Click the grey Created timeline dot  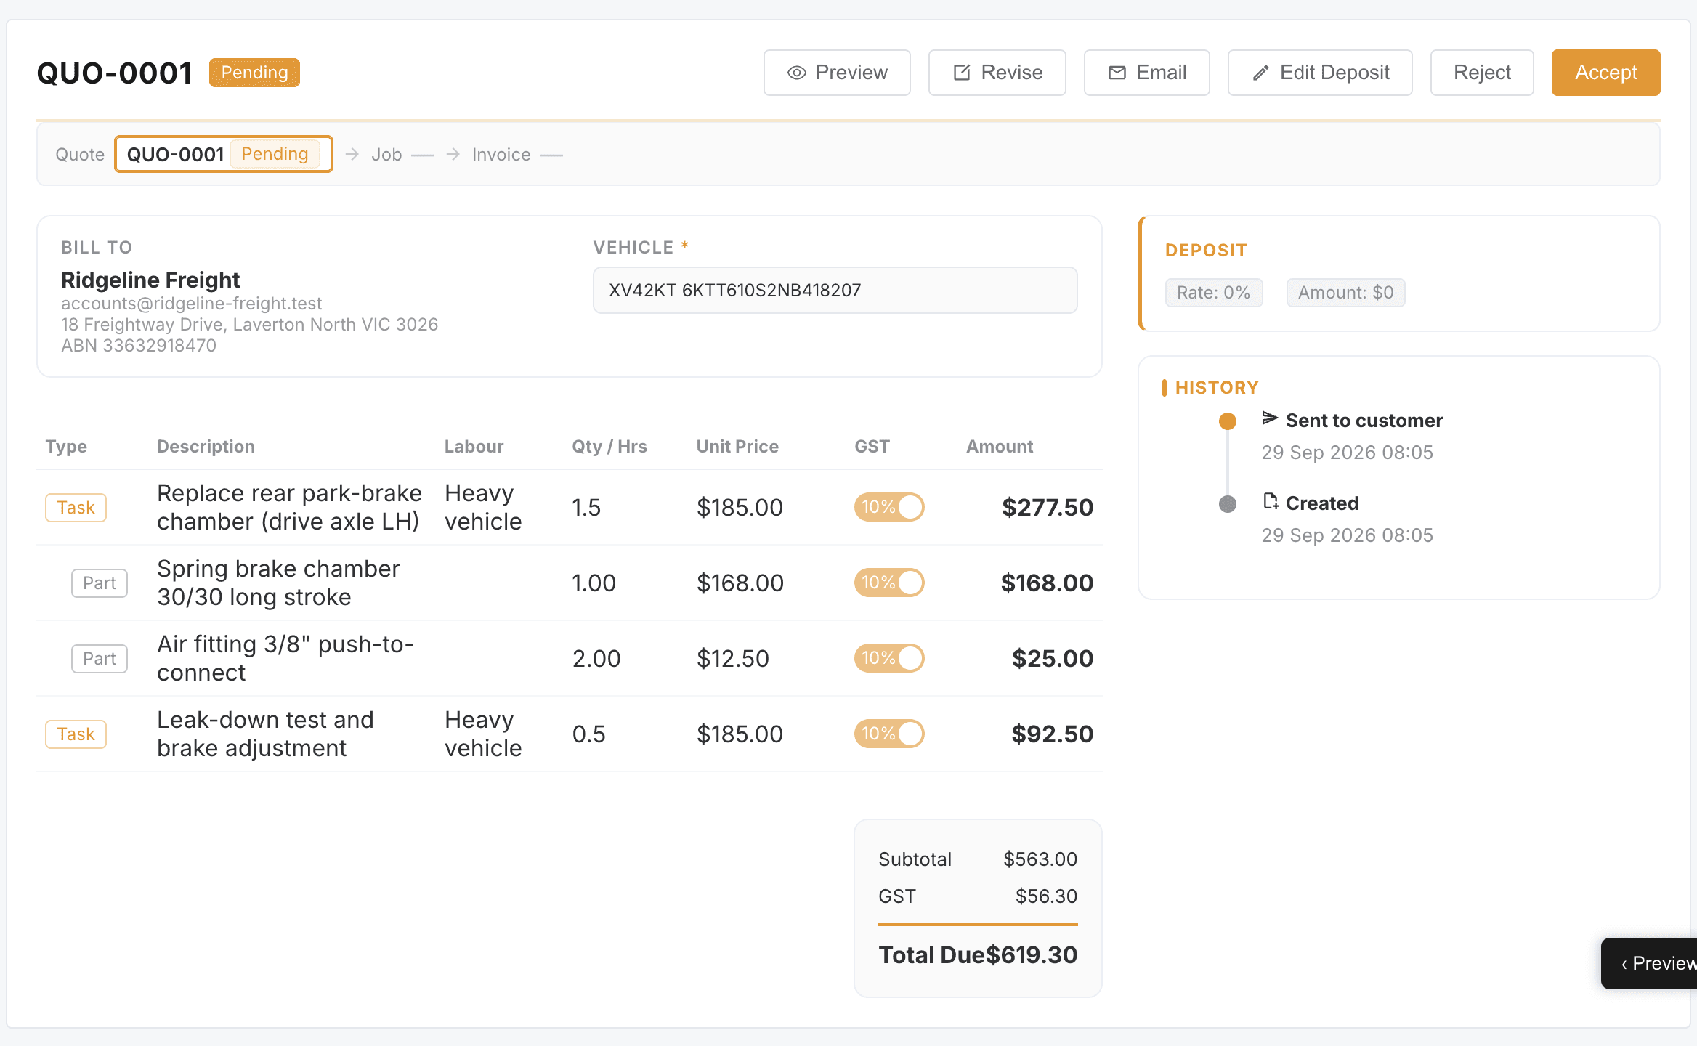pos(1228,503)
